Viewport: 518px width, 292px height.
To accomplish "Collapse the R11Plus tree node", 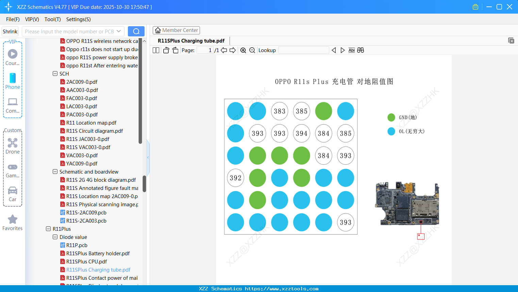I will 48,229.
